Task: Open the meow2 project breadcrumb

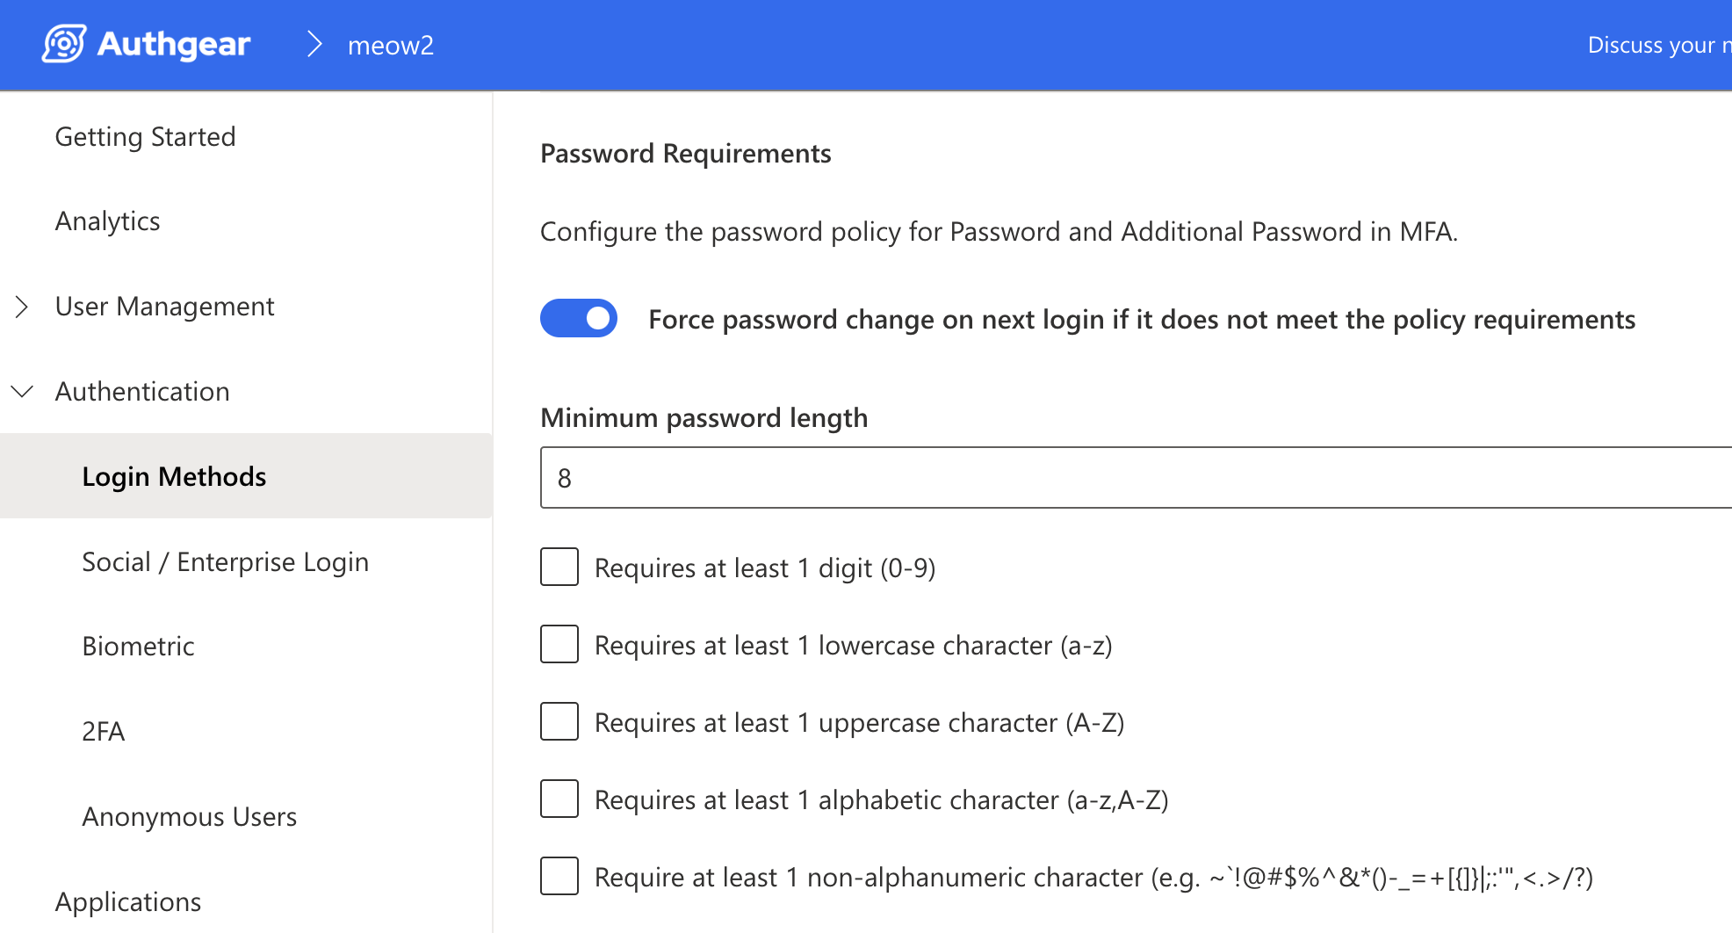Action: [x=391, y=46]
